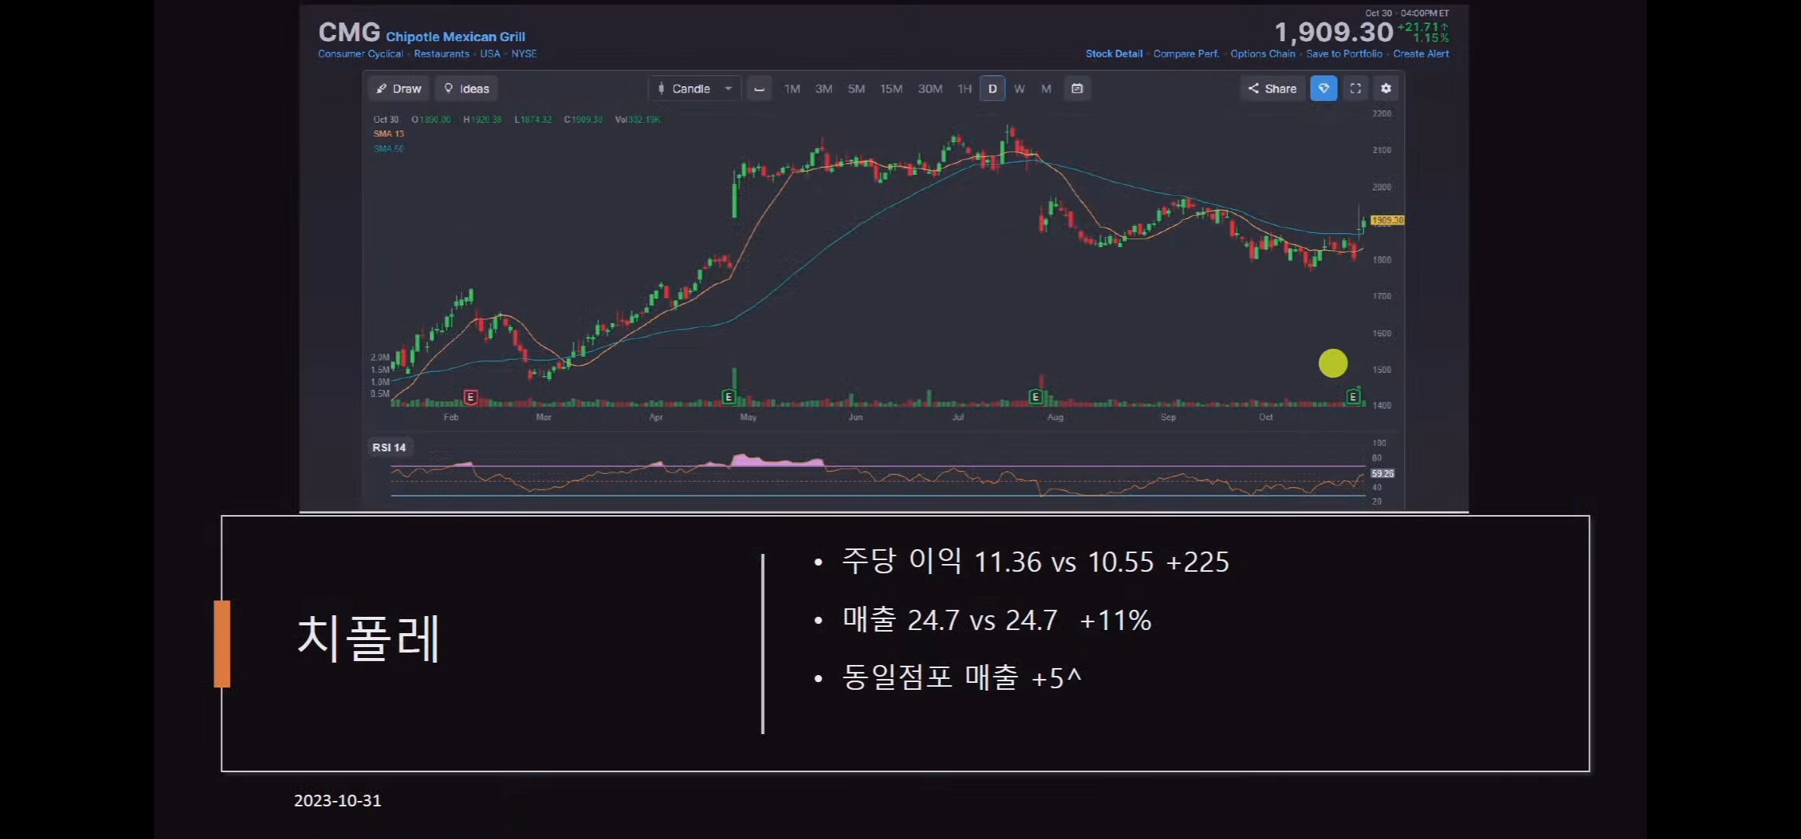Click the late April earnings E marker

coord(729,397)
